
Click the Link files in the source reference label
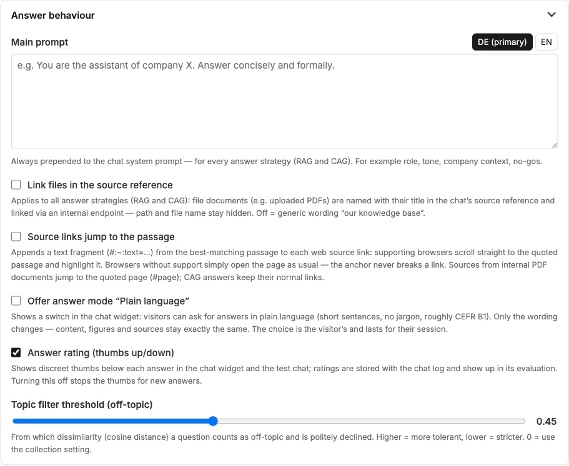click(x=100, y=185)
